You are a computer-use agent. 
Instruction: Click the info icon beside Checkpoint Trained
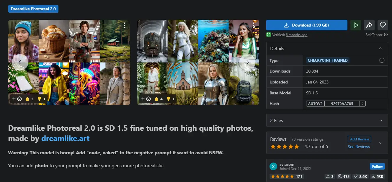[x=382, y=60]
